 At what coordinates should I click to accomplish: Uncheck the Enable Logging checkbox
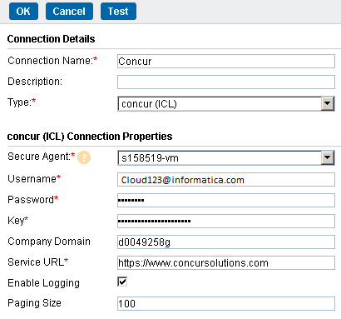pos(122,282)
